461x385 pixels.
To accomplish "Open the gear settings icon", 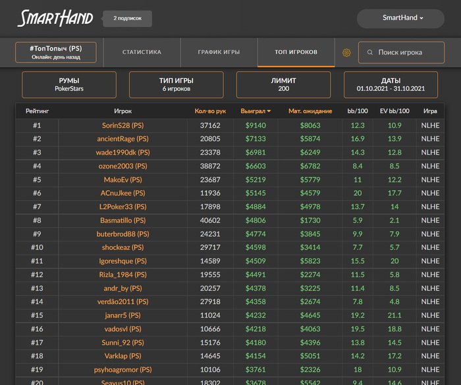I will pyautogui.click(x=346, y=53).
